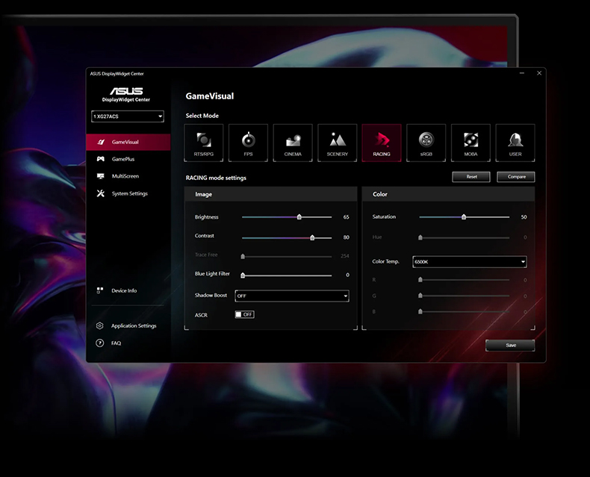The image size is (590, 477).
Task: Open the XG27ACS monitor selector dropdown
Action: [x=127, y=116]
